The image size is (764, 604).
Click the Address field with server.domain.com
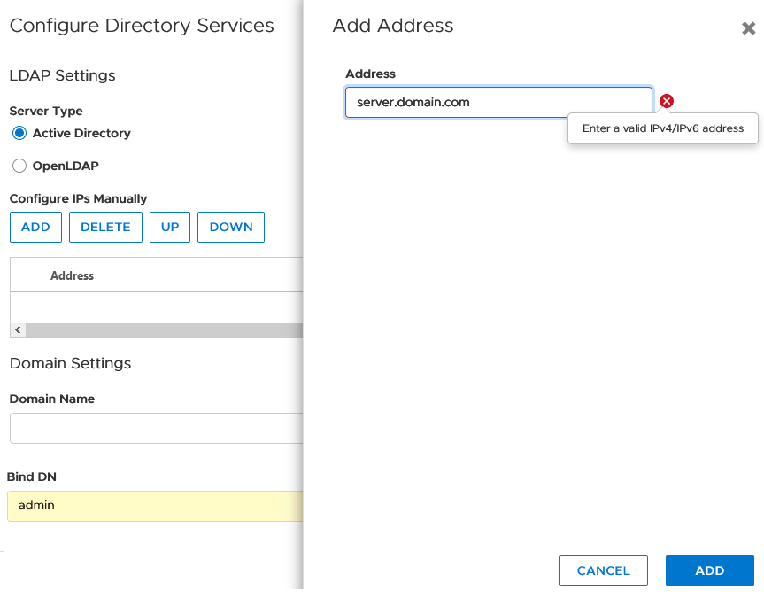click(x=498, y=102)
